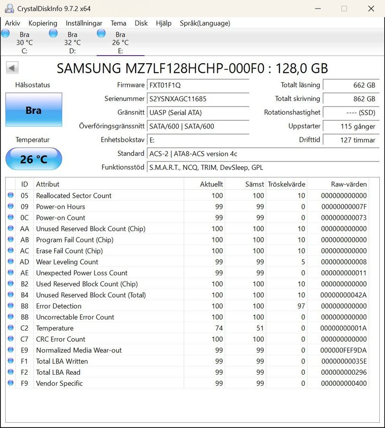Open the Inställningar menu
The width and height of the screenshot is (385, 428).
click(84, 23)
